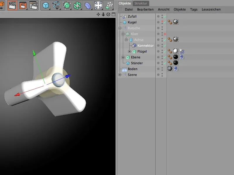Collapse the Rutsche hierarchy
The image size is (234, 175).
tap(120, 28)
